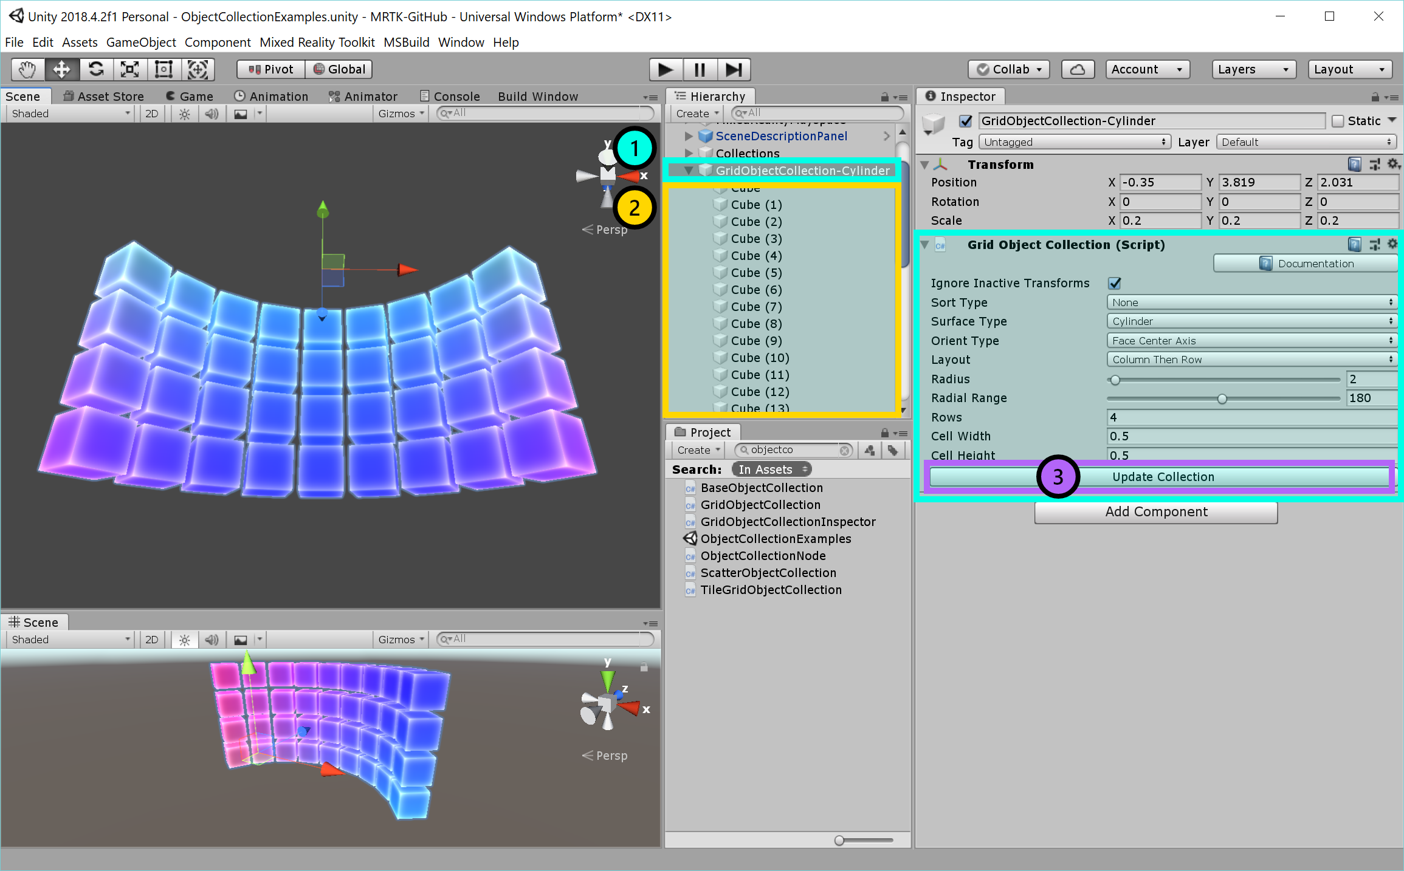Drag the Radial Range slider

tap(1221, 398)
